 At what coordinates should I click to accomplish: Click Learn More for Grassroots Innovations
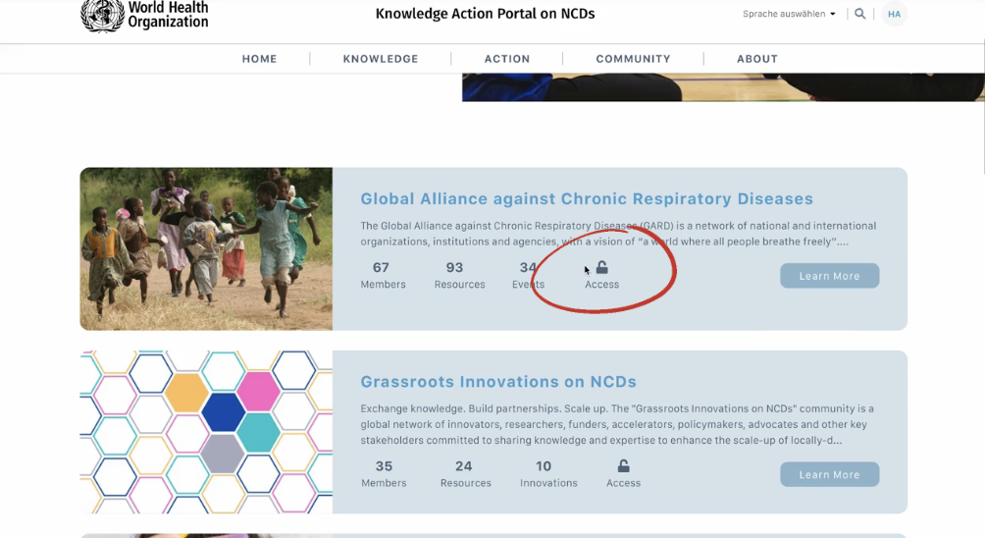tap(829, 475)
